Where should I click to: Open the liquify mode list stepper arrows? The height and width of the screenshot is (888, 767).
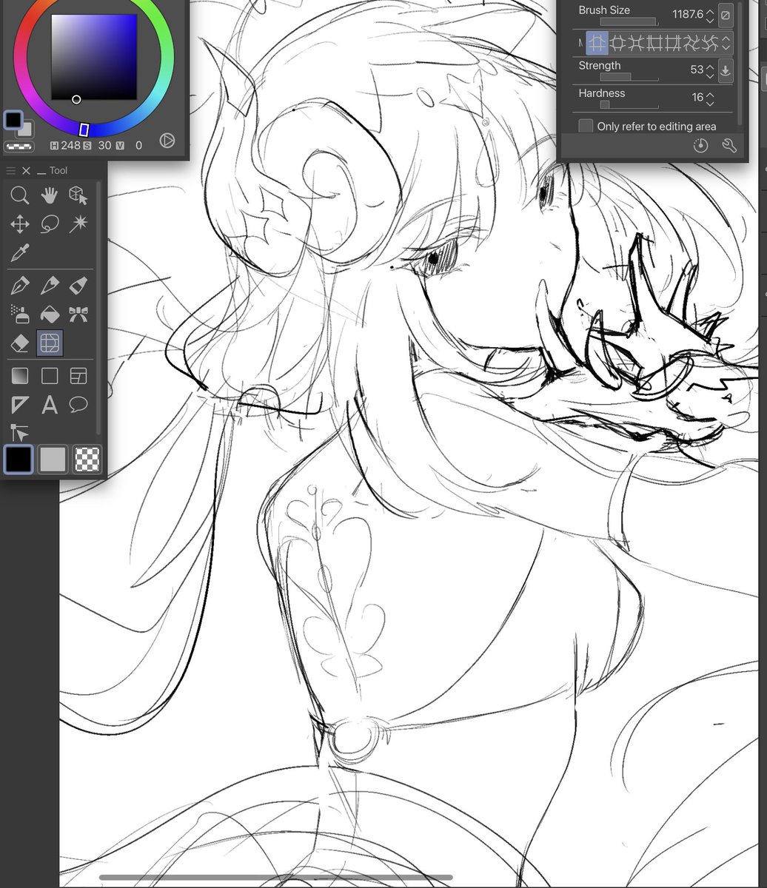coord(726,43)
